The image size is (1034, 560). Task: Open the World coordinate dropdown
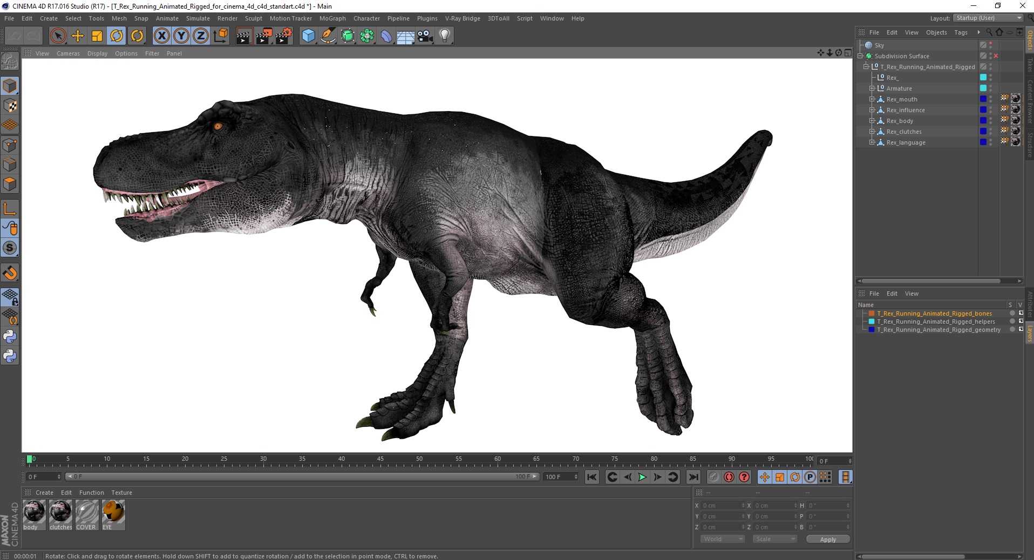click(x=723, y=539)
